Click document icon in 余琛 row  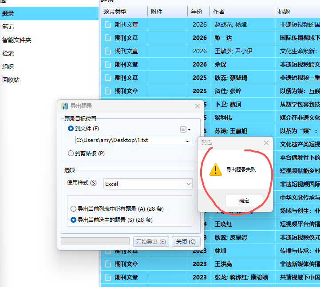[108, 64]
